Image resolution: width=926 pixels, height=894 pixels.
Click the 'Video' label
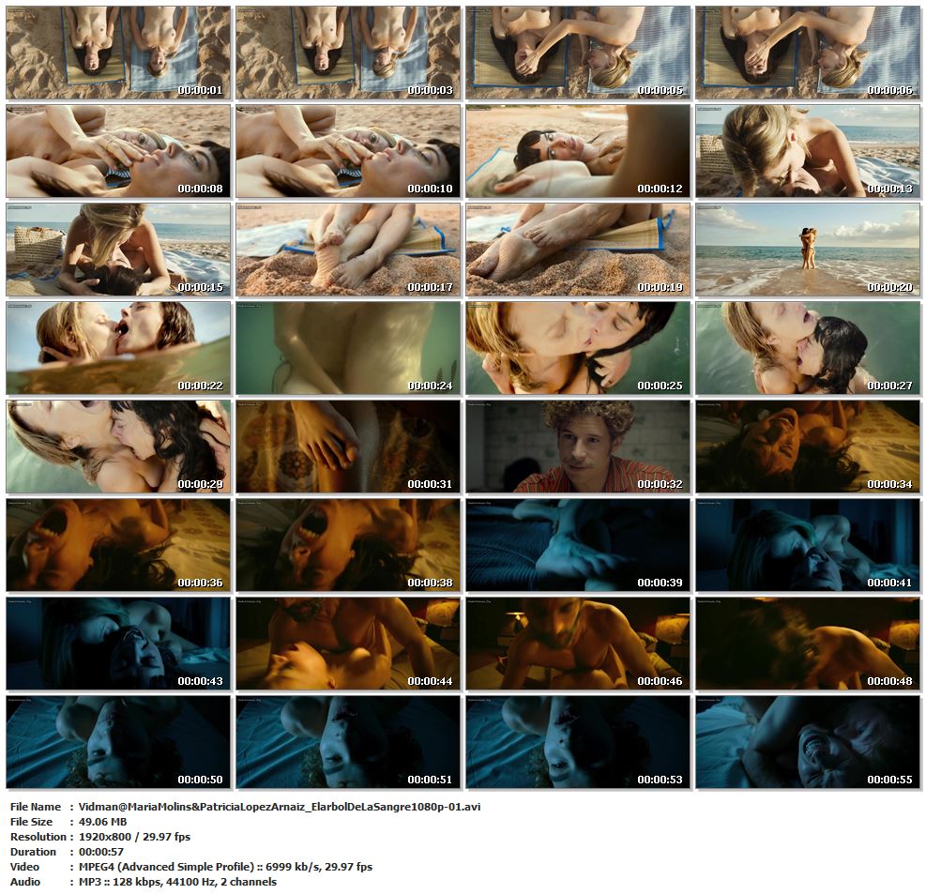click(24, 867)
